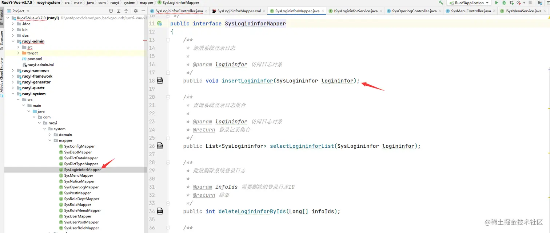The image size is (550, 233).
Task: Close the SysLogininforMapper.java tab
Action: click(x=322, y=11)
